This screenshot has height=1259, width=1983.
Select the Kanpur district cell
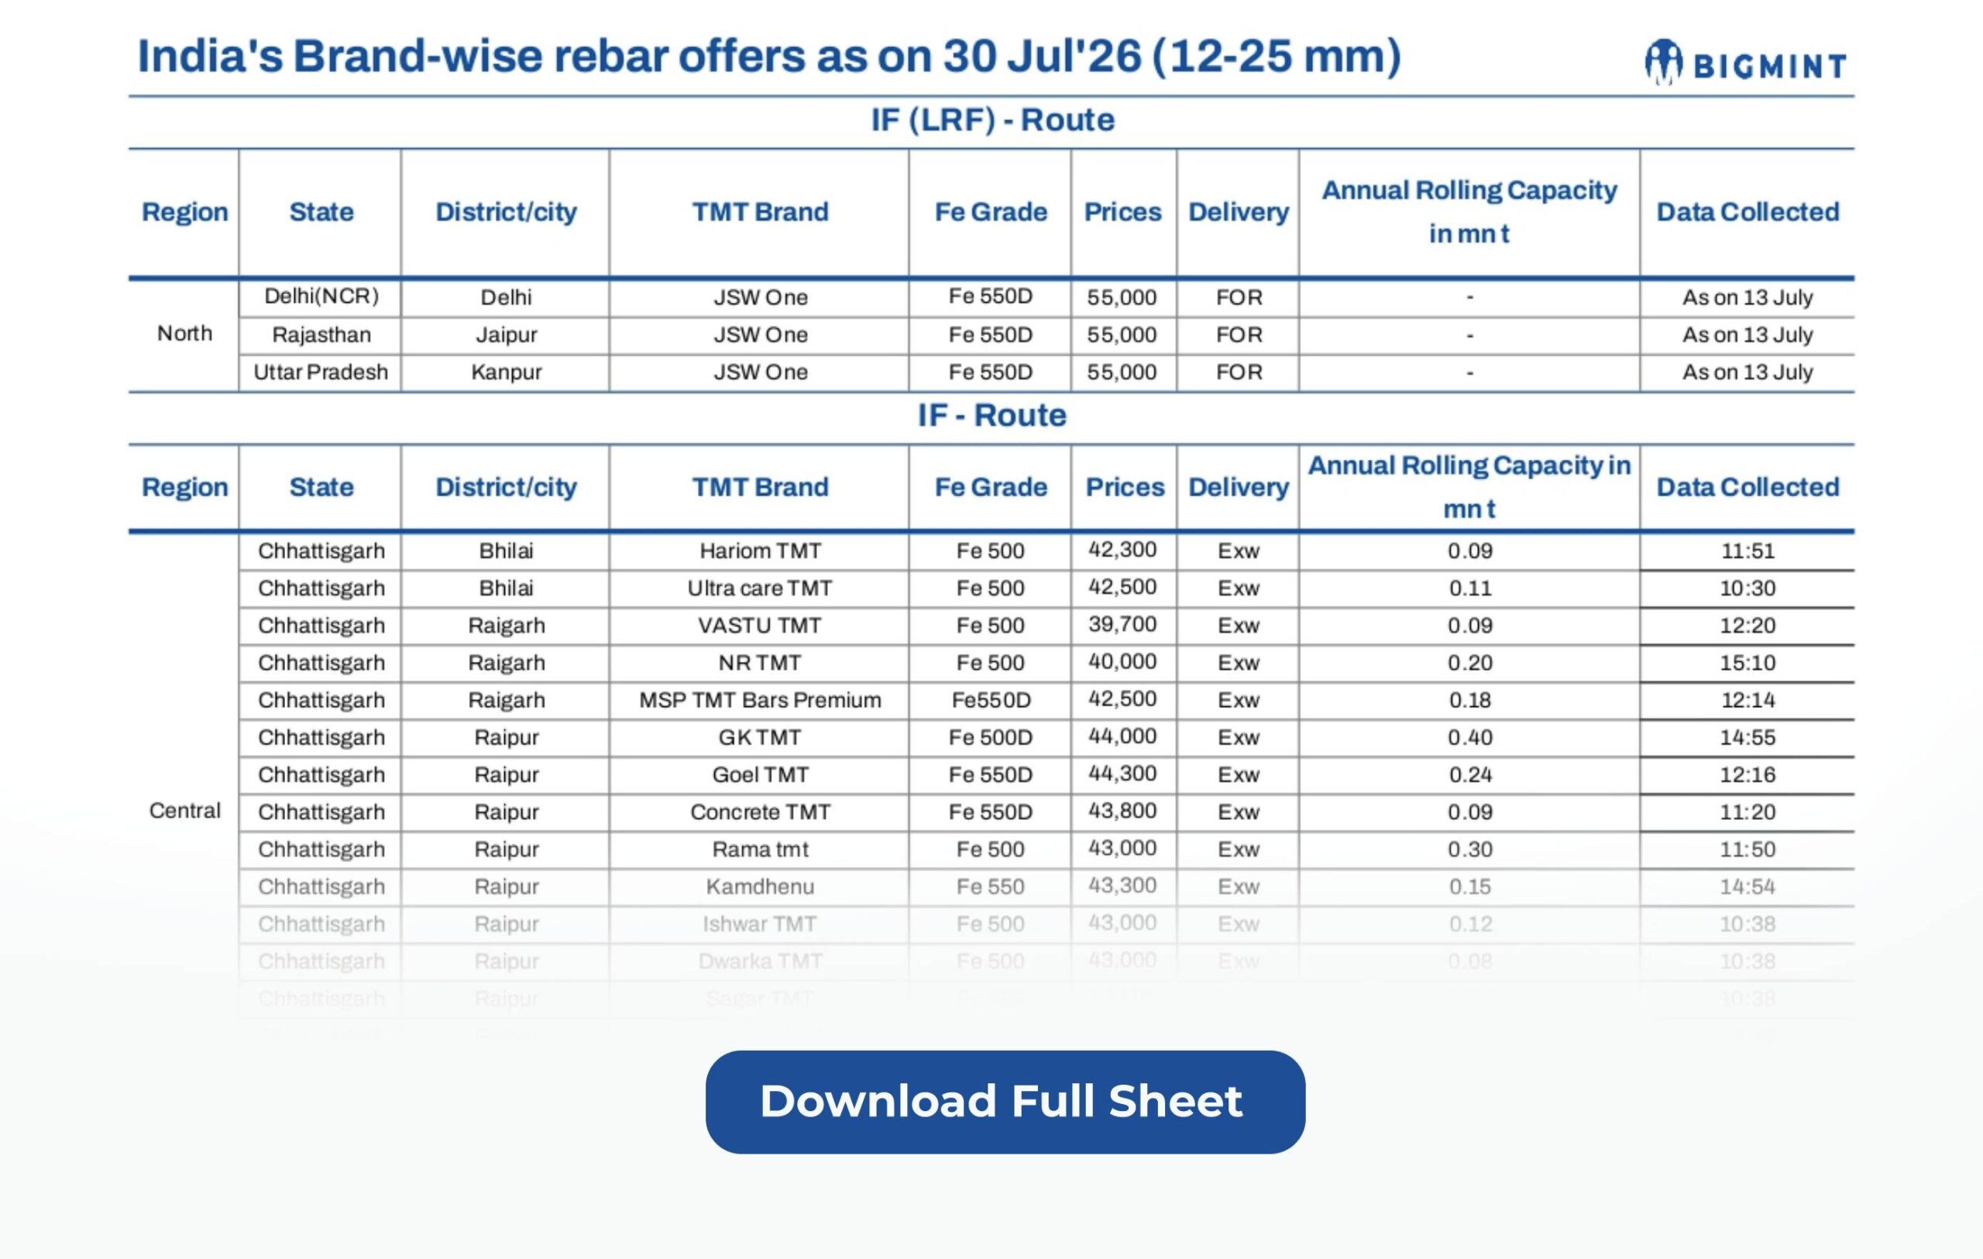[506, 372]
